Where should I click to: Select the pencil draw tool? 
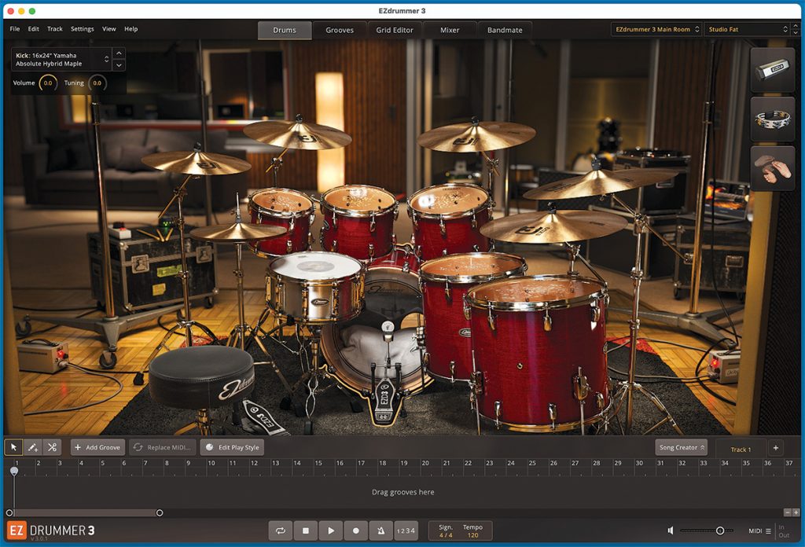click(33, 447)
